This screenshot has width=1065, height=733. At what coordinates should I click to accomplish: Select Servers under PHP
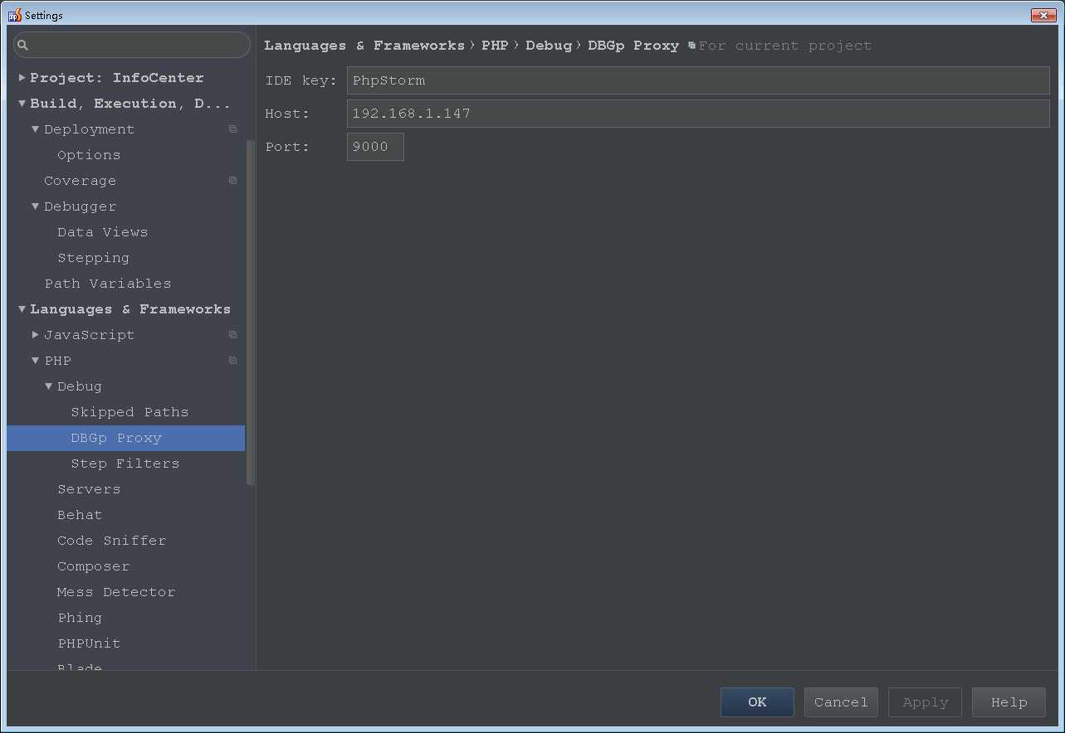tap(89, 489)
